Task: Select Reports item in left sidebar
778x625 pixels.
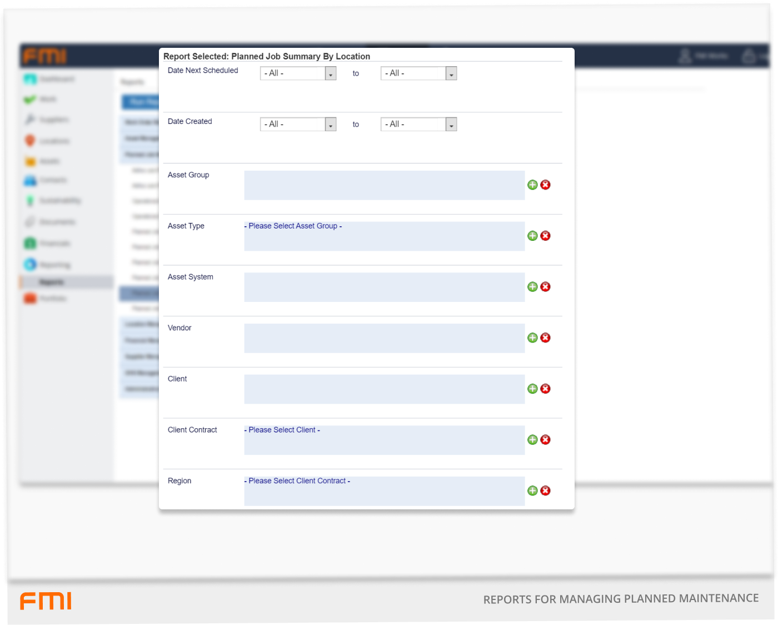Action: (x=52, y=282)
